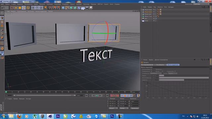Click the Apply button in coordinates manager
Image resolution: width=212 pixels, height=119 pixels.
135,108
